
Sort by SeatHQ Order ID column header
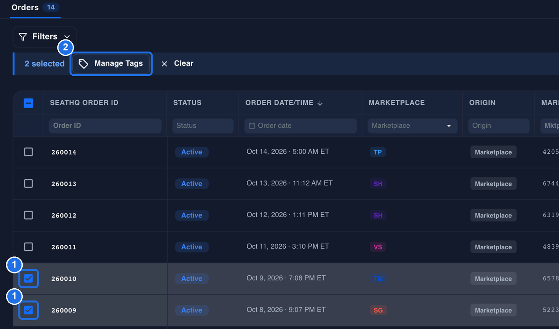pyautogui.click(x=84, y=103)
